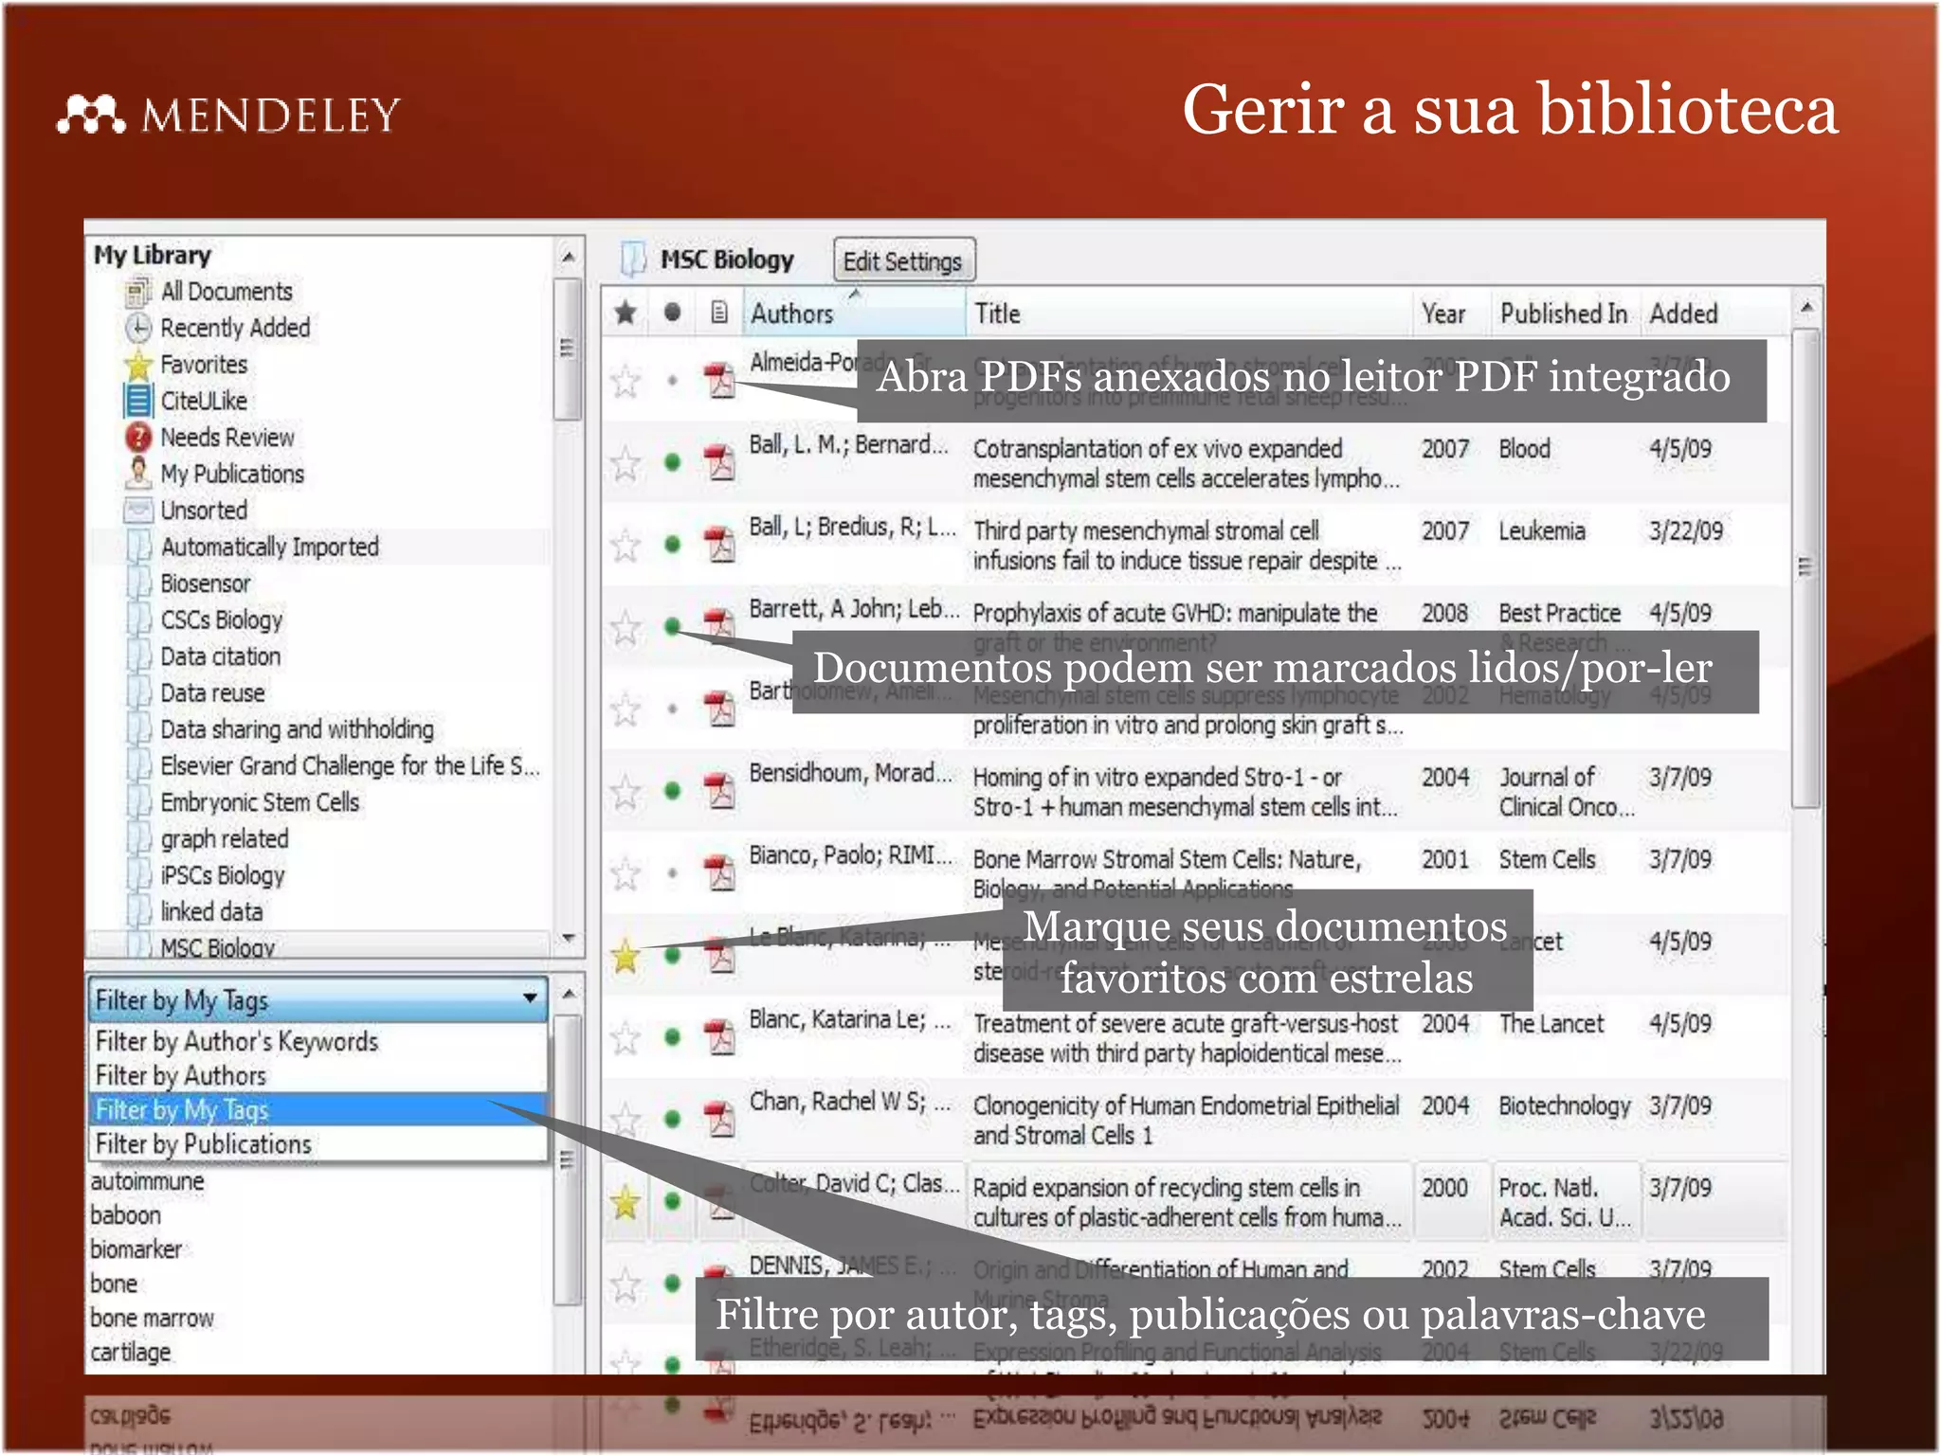Sort by the favorites star column header

pyautogui.click(x=626, y=313)
